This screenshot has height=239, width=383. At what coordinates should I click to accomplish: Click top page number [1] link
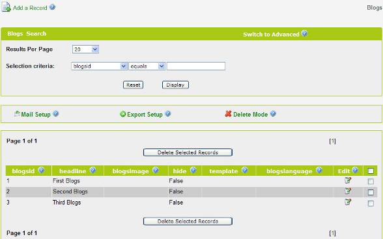[332, 141]
